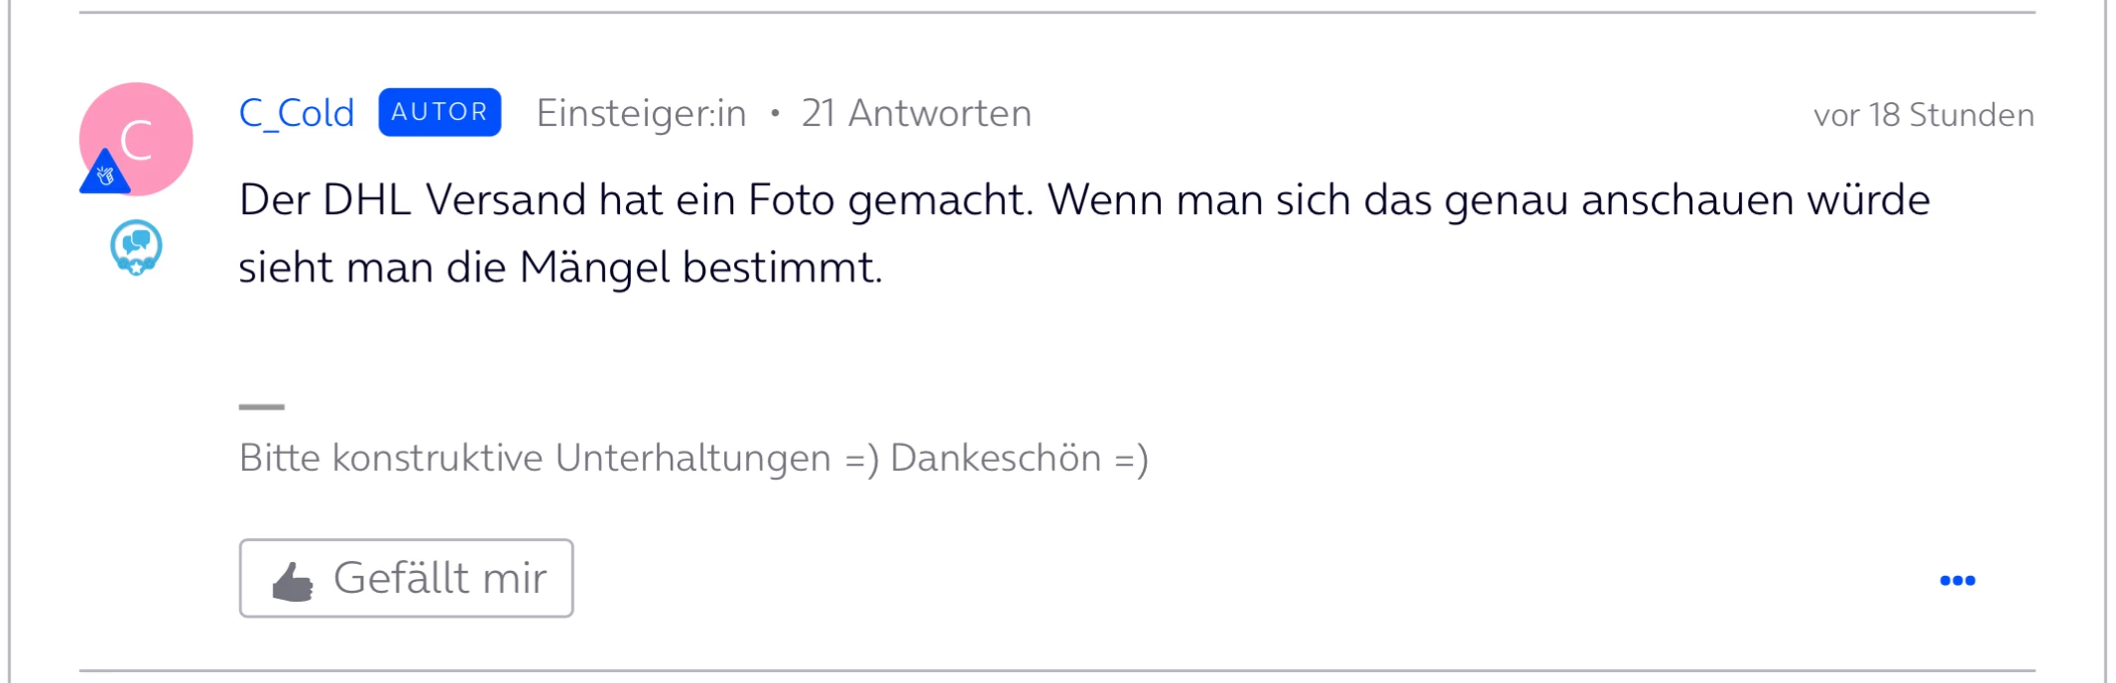The width and height of the screenshot is (2116, 683).
Task: Click the bullet dot before 21 Antworten
Action: click(x=775, y=114)
